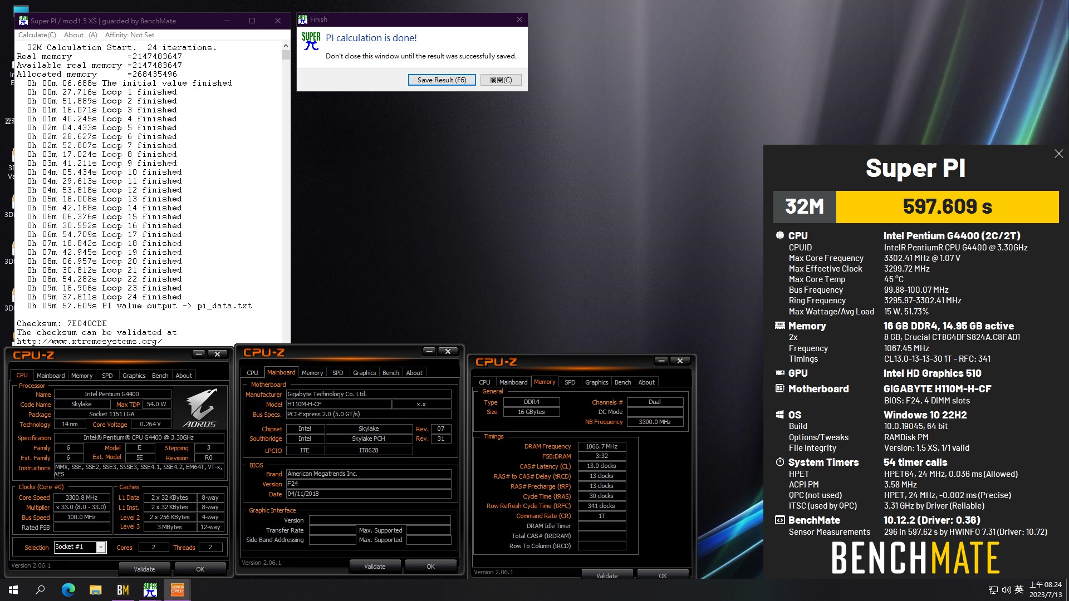The image size is (1069, 601).
Task: Click Validate in CPU-Z Mainboard window
Action: pos(375,566)
